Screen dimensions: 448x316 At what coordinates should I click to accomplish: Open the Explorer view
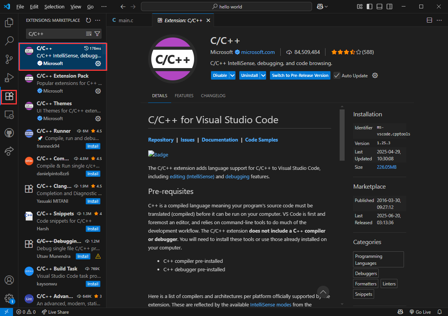click(x=8, y=23)
